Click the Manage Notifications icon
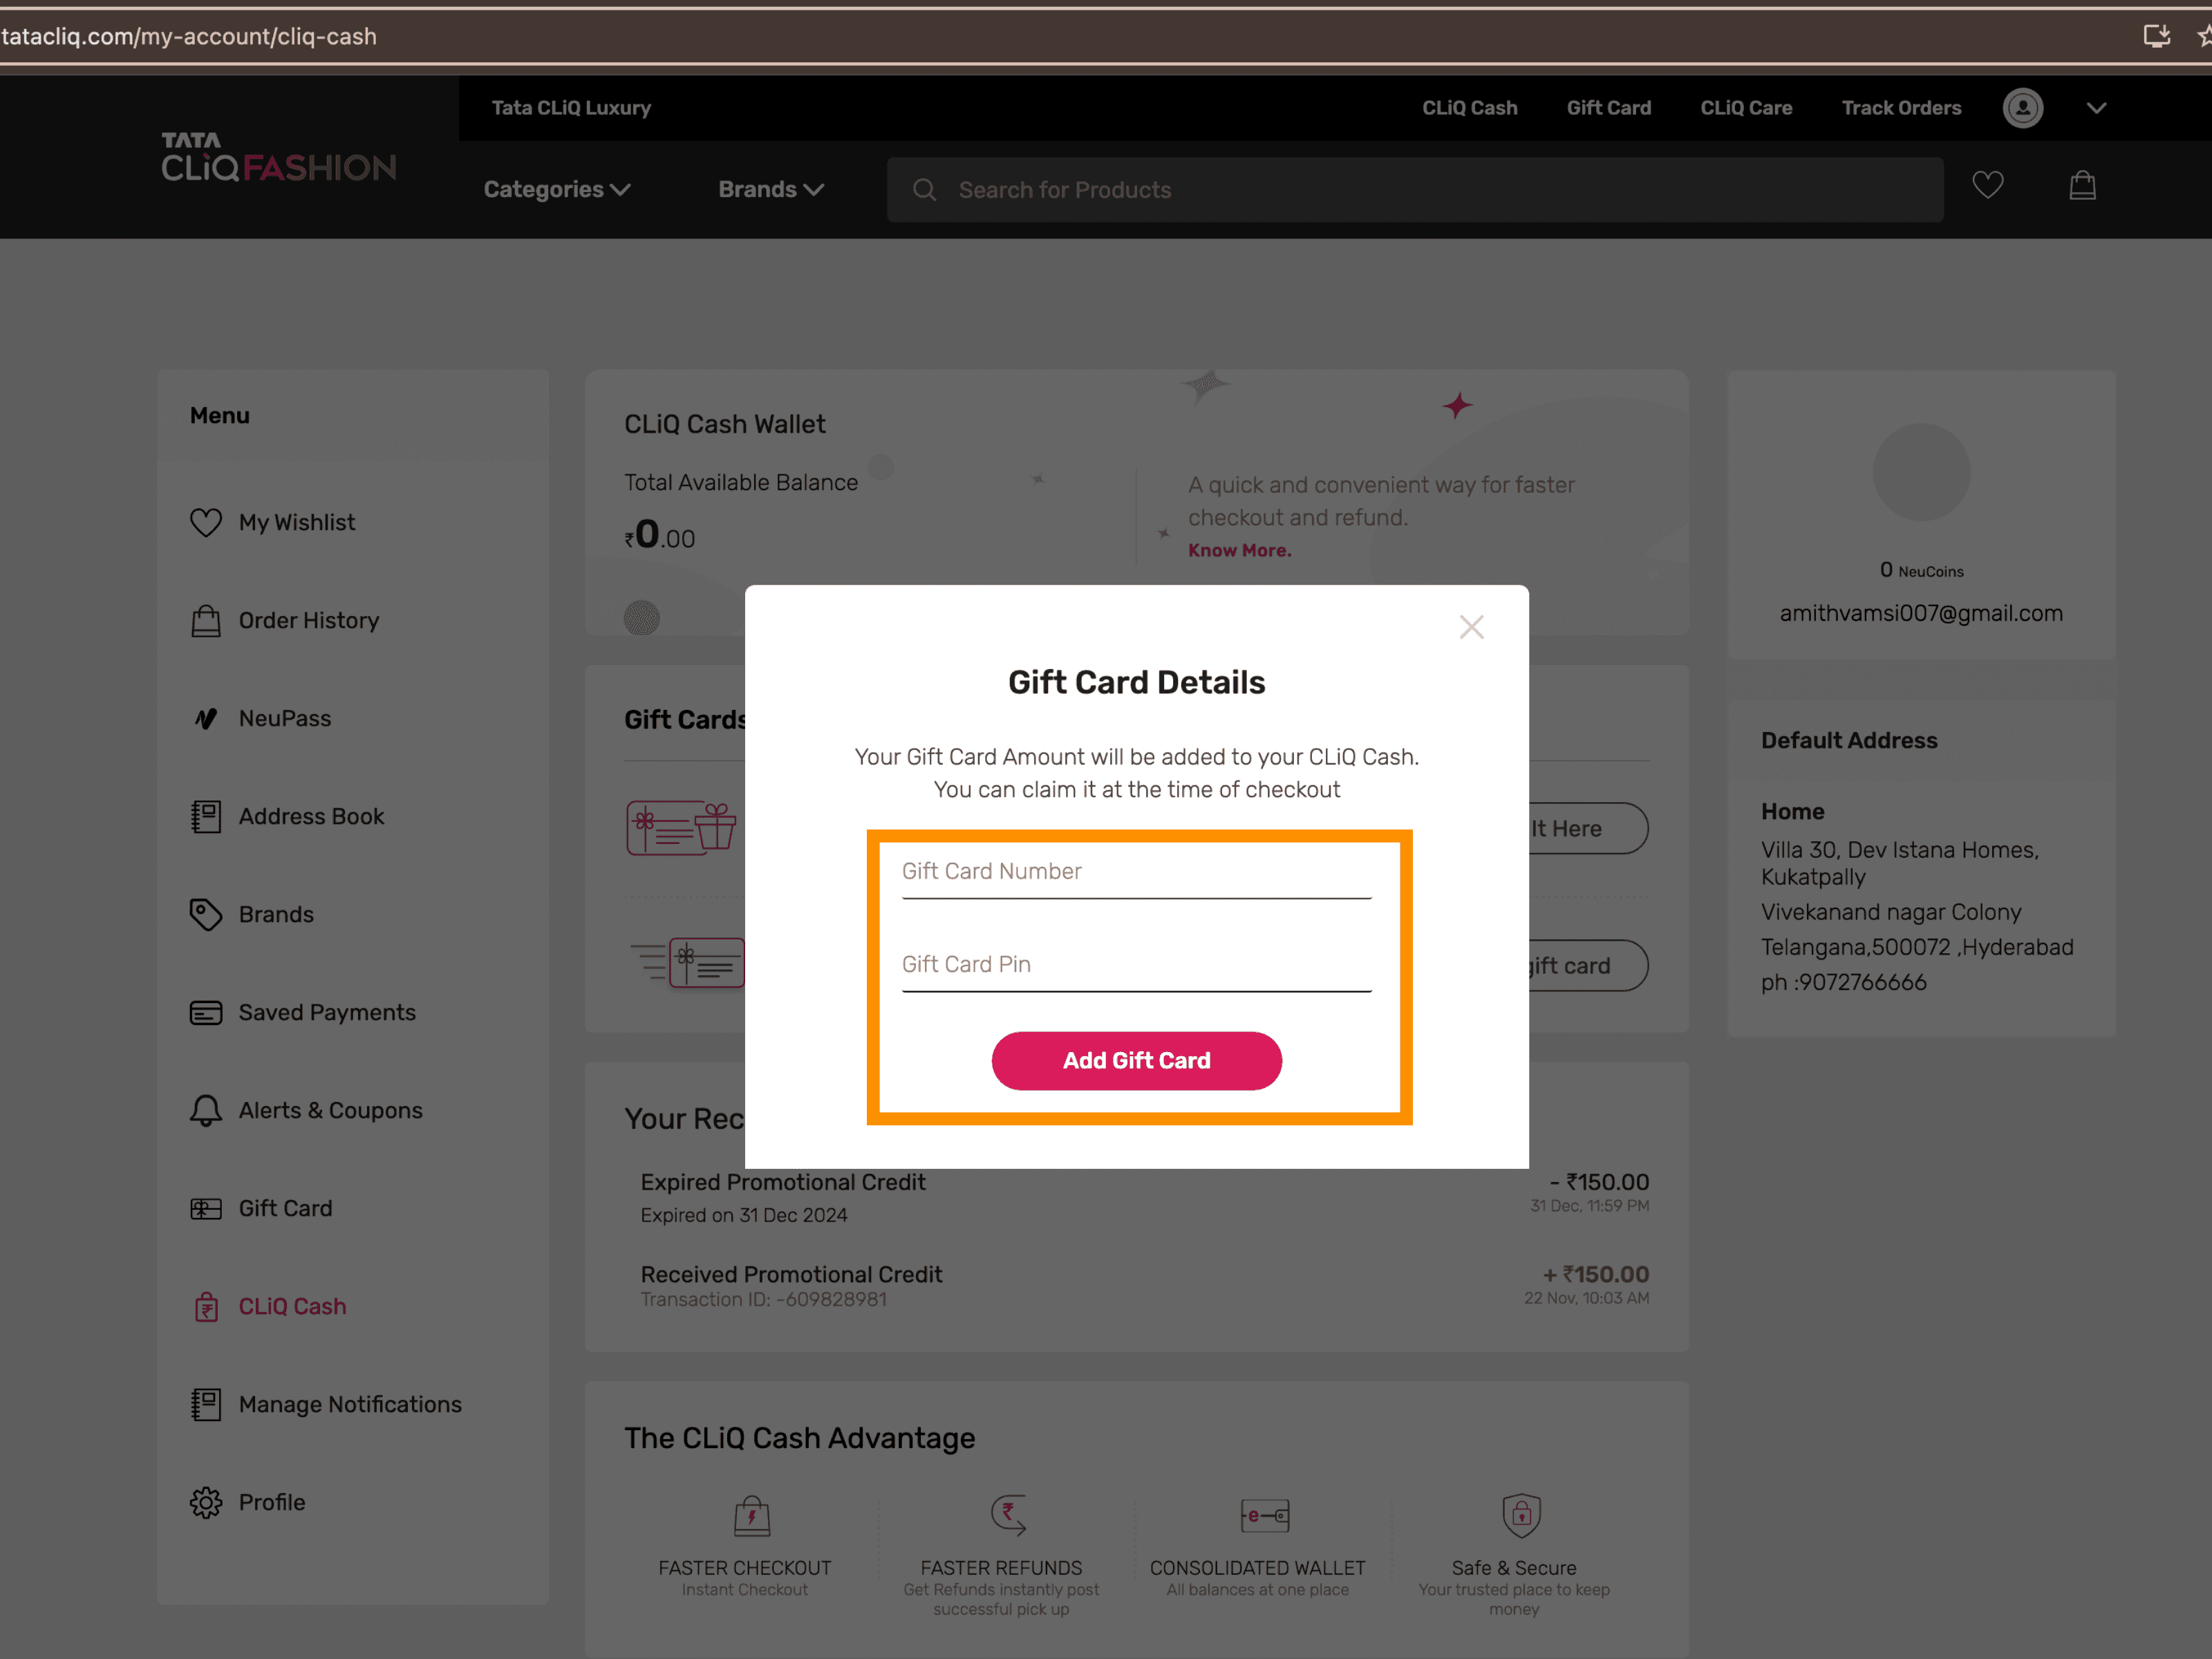 pos(206,1404)
